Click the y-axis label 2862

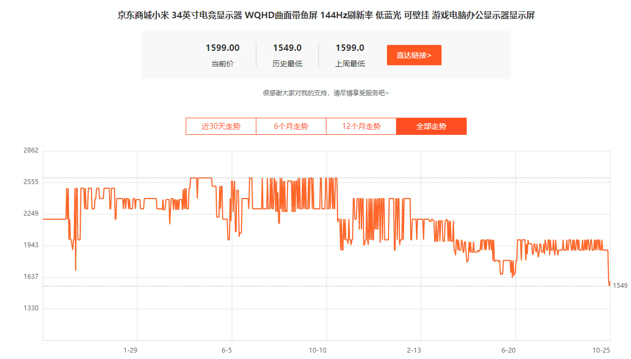click(x=31, y=150)
